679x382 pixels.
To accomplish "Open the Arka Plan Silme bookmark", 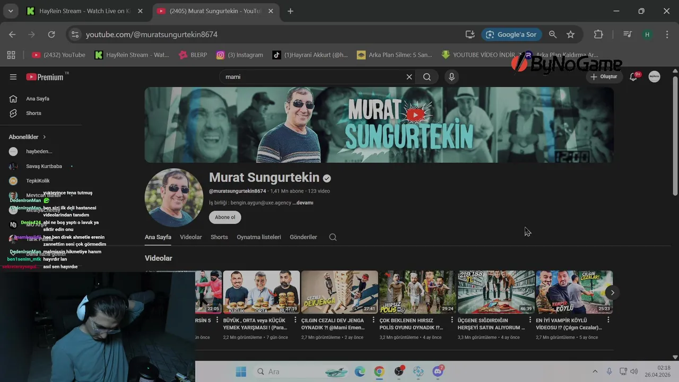I will [x=395, y=55].
